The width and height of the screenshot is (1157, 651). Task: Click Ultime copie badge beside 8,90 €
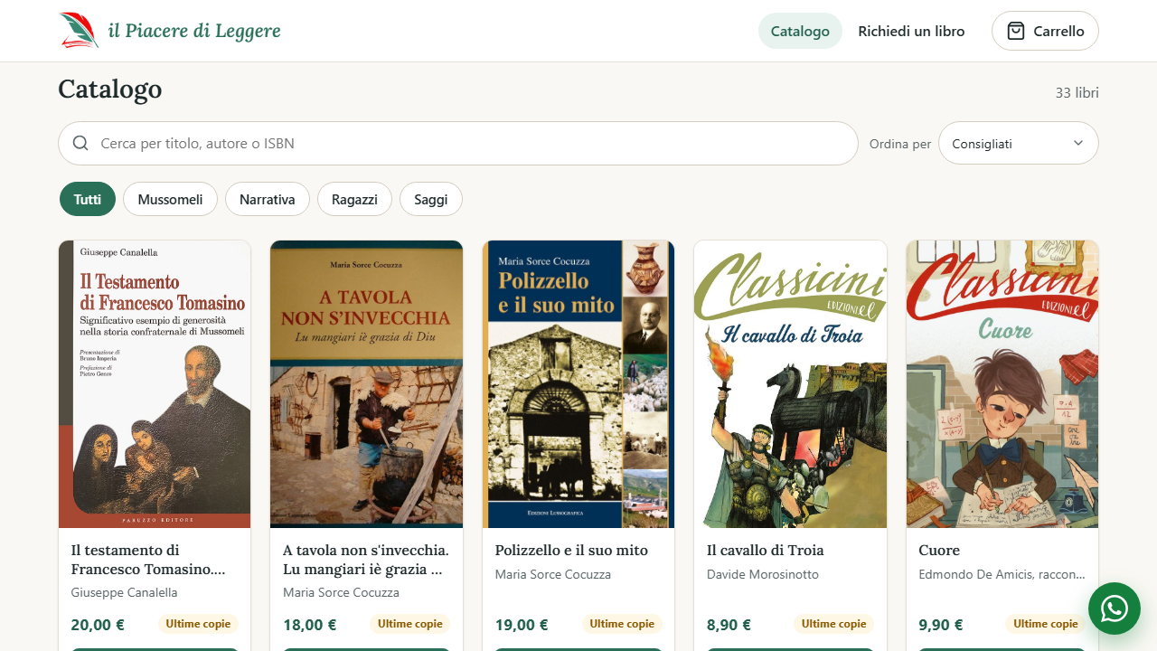coord(833,624)
